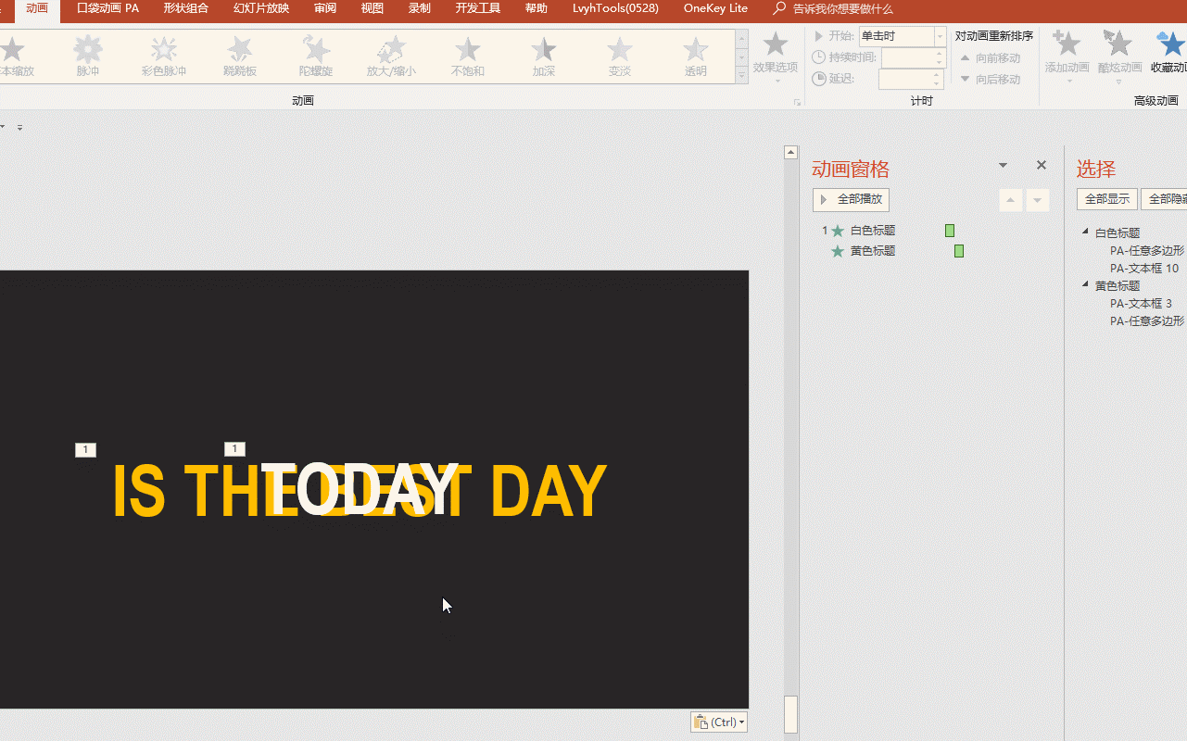Open 效果选项 effect options dropdown
The height and width of the screenshot is (741, 1187).
(x=776, y=57)
